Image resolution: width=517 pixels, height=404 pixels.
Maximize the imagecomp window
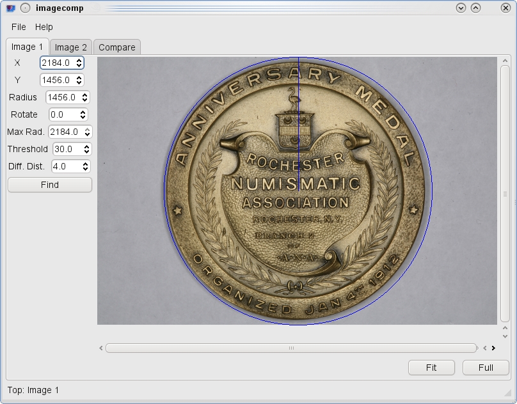click(x=475, y=8)
